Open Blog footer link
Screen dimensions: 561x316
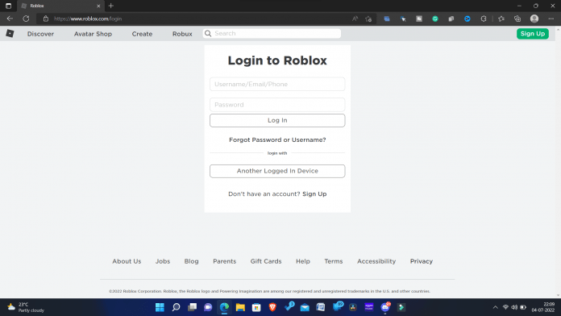[x=191, y=261]
